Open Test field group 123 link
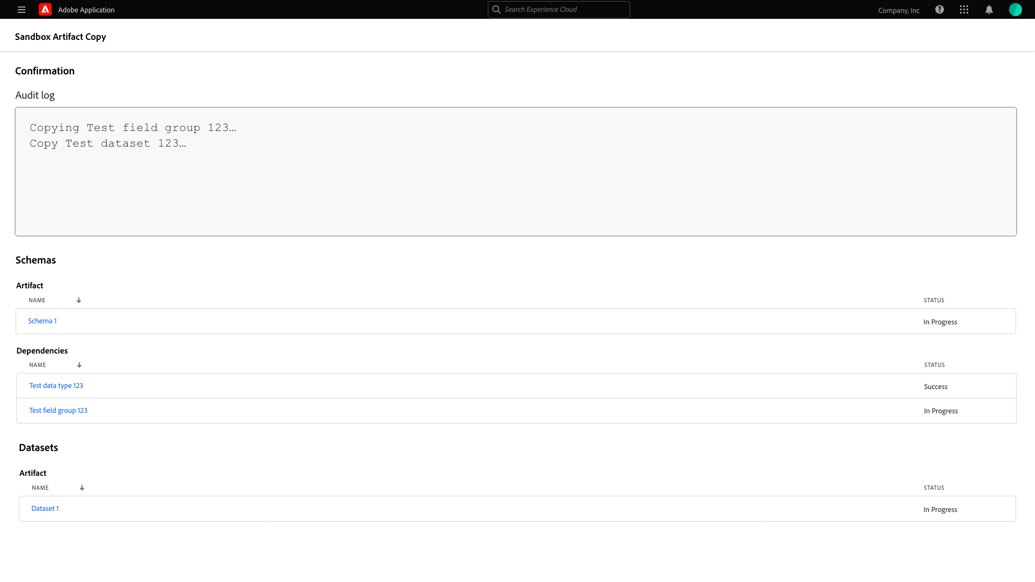The width and height of the screenshot is (1035, 582). (x=58, y=411)
